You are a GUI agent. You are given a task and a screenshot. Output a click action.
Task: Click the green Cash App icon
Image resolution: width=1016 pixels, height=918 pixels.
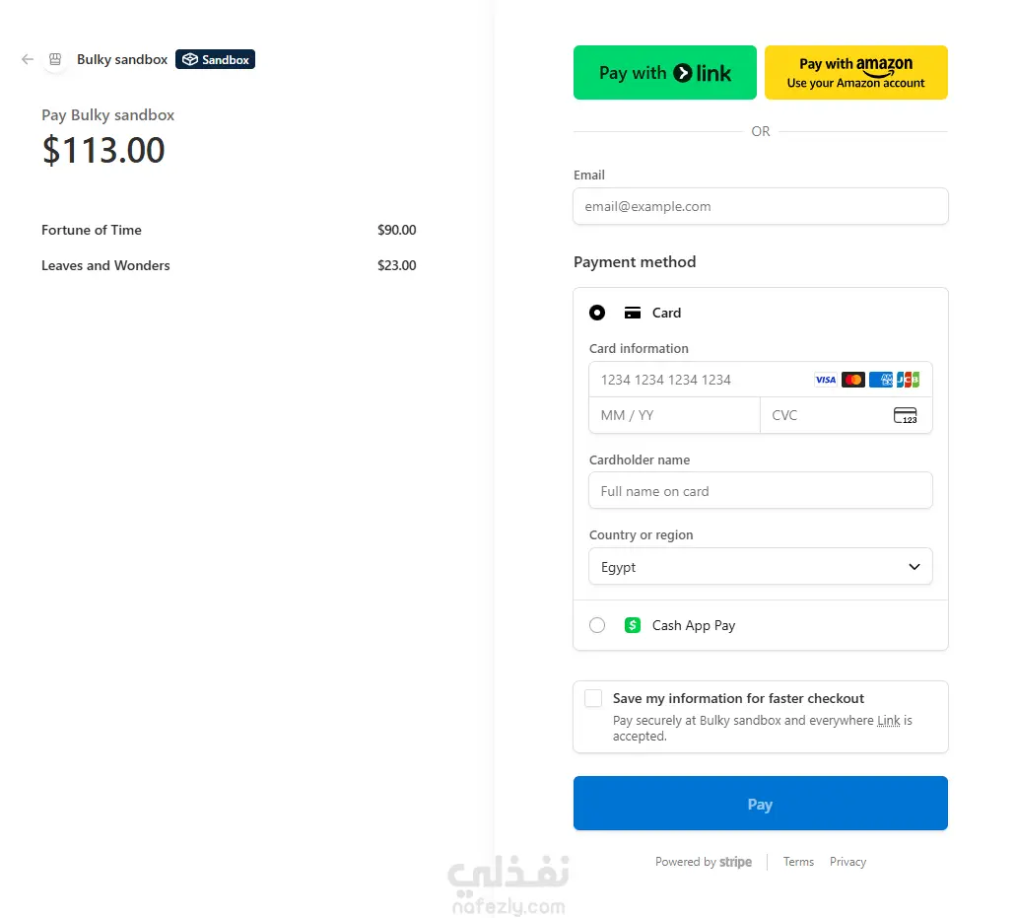[633, 625]
